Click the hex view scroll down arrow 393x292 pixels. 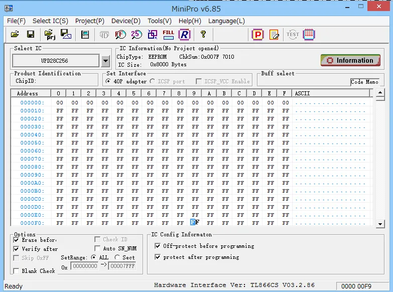(380, 224)
